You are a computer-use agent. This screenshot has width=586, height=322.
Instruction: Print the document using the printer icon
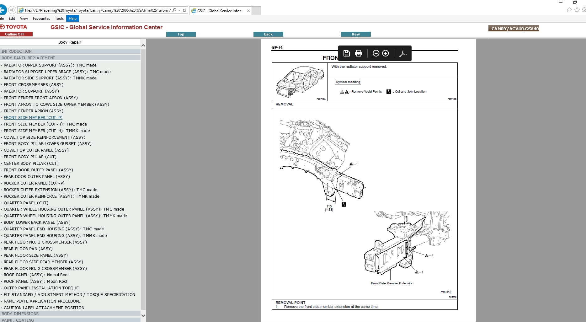tap(359, 53)
